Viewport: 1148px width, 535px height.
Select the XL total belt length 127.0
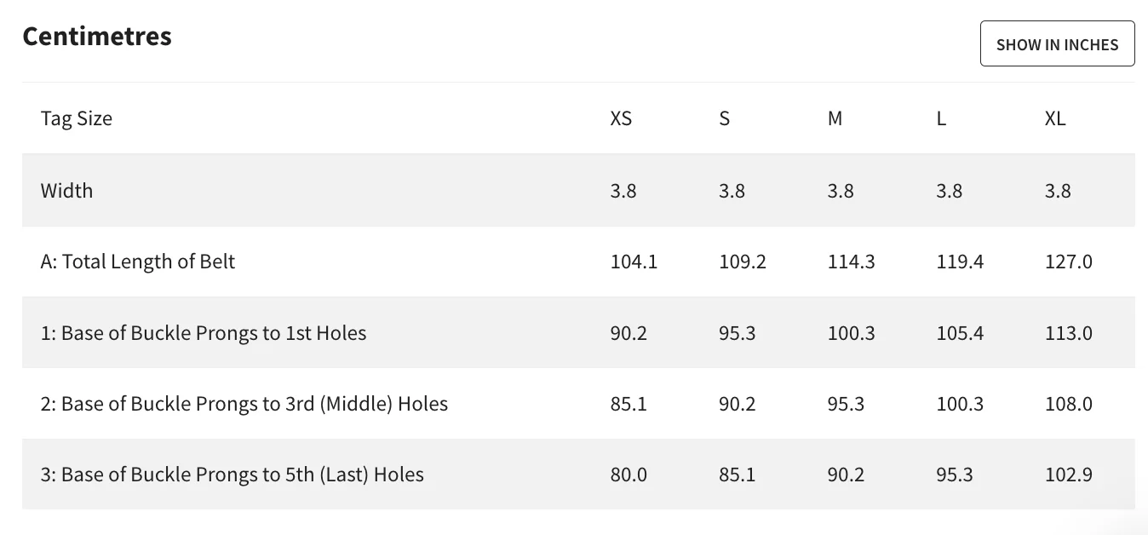coord(1068,262)
